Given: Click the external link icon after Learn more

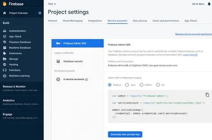Looking at the screenshot, I should click(196, 55).
